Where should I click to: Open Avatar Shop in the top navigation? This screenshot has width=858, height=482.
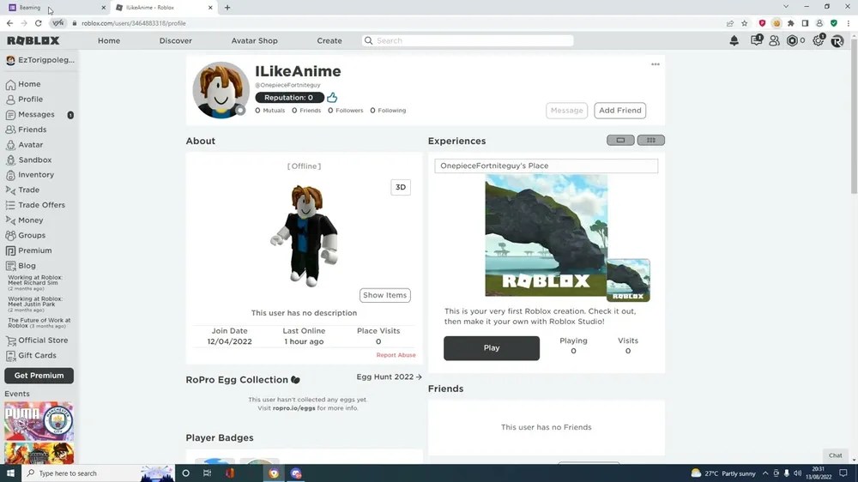[255, 40]
